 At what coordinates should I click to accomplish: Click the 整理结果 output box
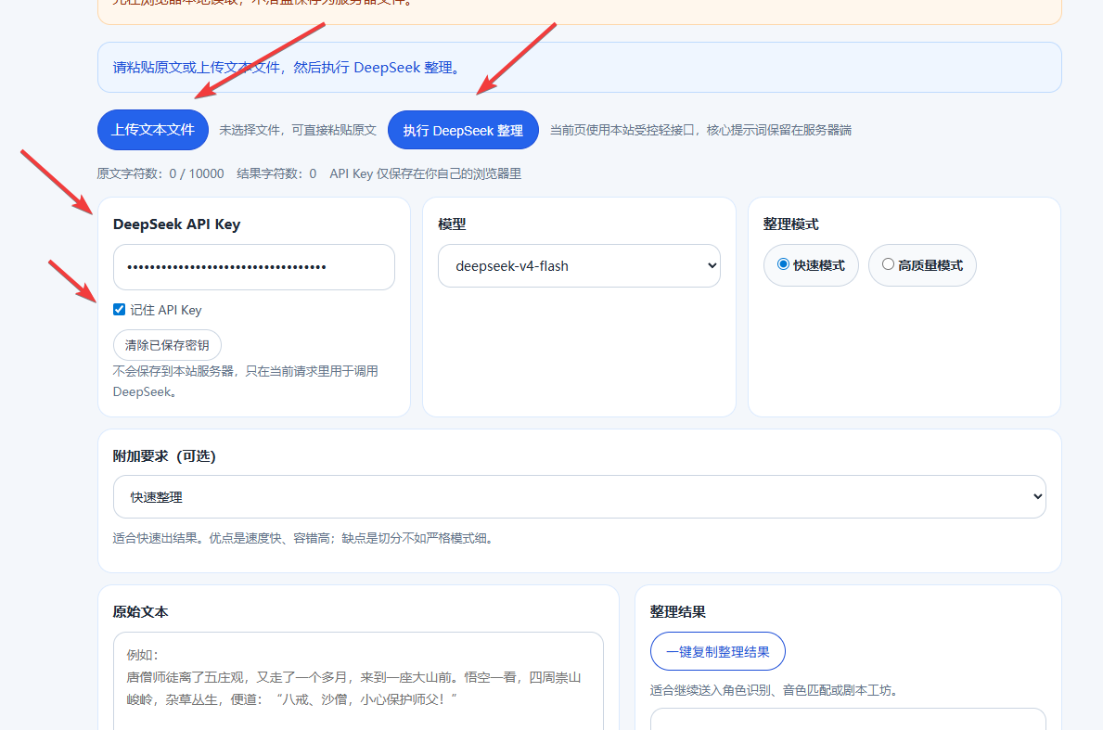(x=848, y=720)
